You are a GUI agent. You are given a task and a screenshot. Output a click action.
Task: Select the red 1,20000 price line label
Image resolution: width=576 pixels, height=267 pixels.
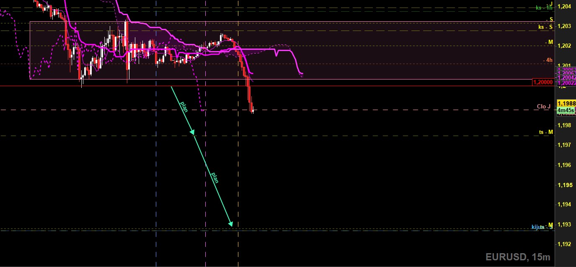click(543, 82)
